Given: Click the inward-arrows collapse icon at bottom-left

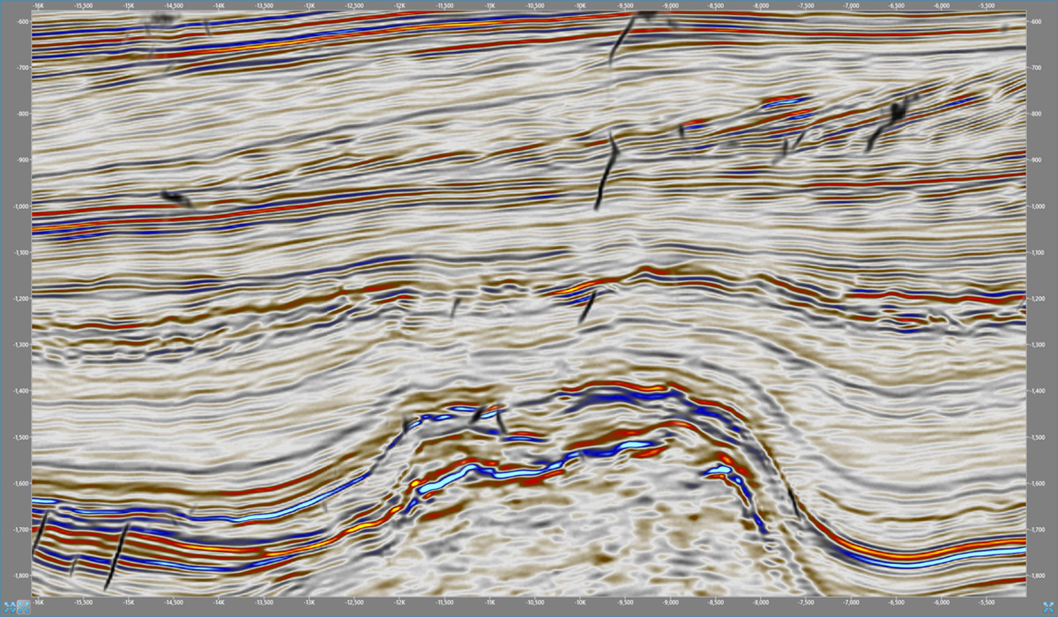Looking at the screenshot, I should pyautogui.click(x=10, y=607).
